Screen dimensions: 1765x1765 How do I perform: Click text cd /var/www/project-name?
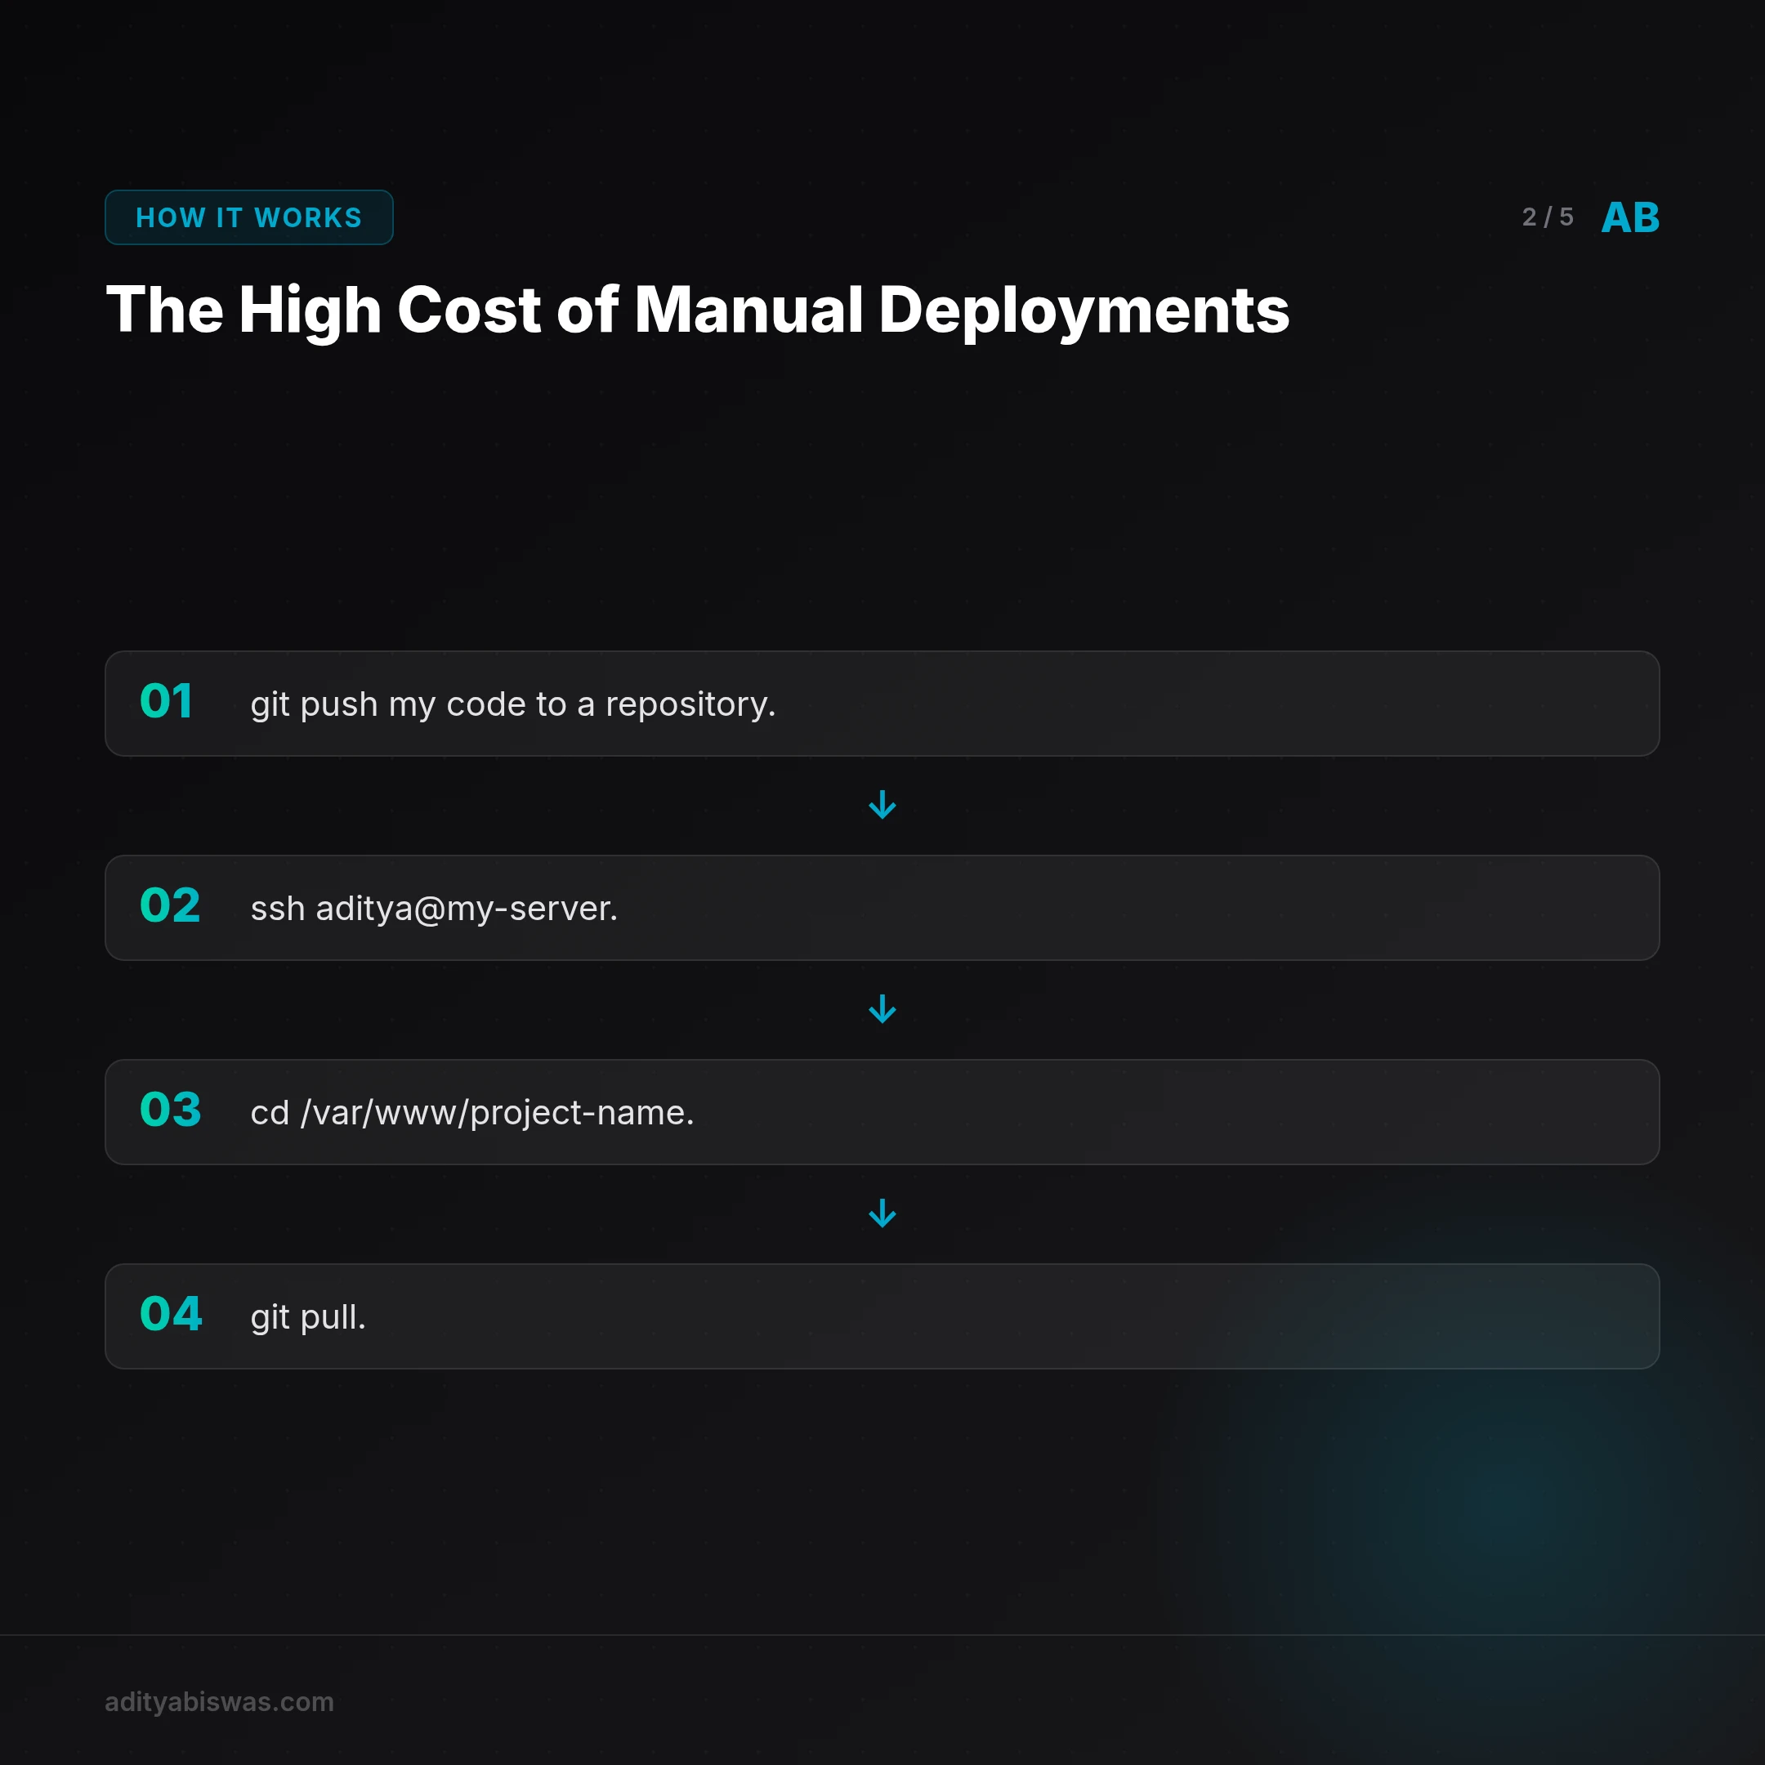[x=472, y=1113]
